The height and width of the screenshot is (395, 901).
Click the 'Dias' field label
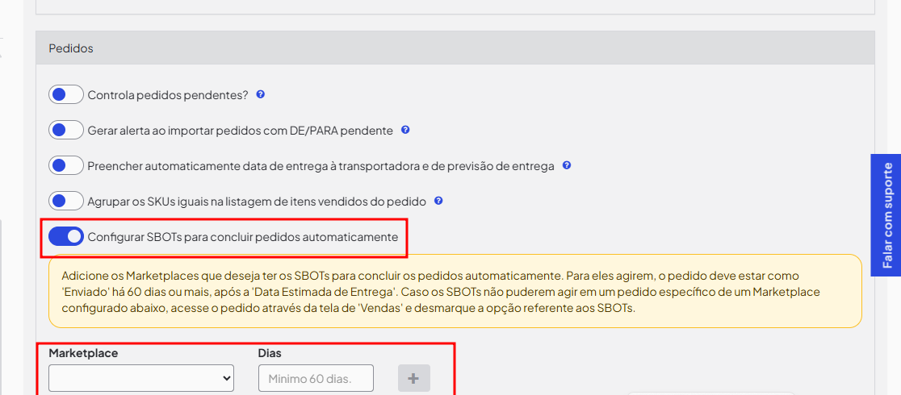tap(270, 353)
